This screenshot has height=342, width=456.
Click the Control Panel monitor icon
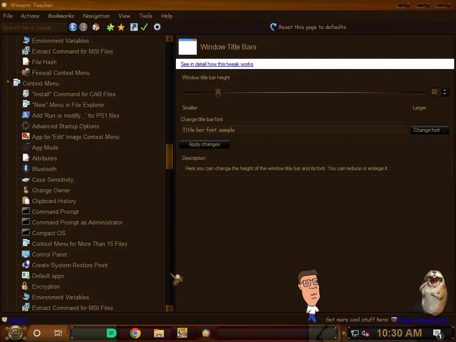click(26, 254)
